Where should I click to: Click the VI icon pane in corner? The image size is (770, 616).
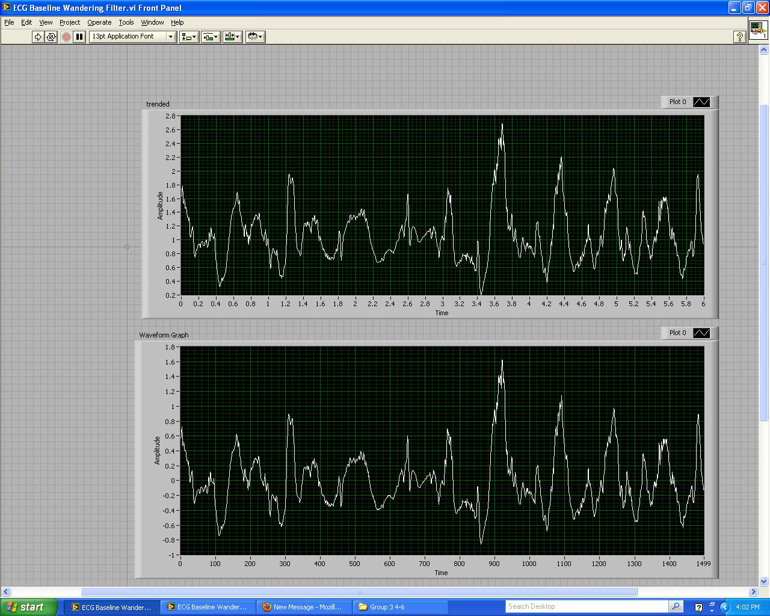click(x=757, y=29)
